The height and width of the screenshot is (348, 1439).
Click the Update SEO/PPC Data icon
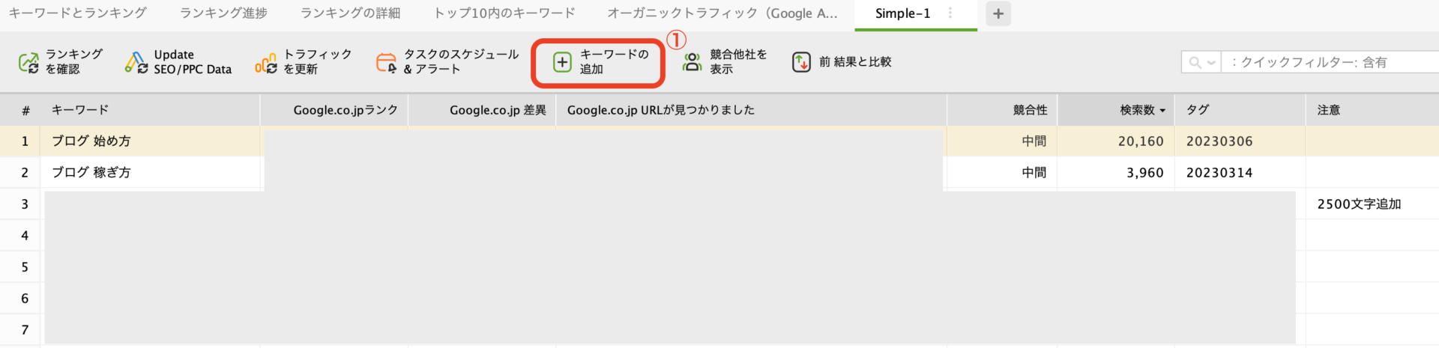[x=136, y=62]
